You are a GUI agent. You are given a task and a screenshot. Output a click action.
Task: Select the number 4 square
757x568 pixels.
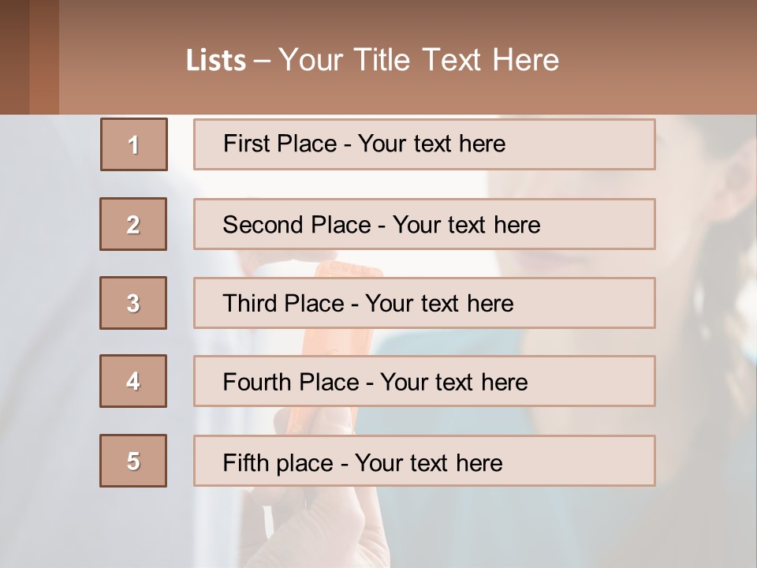pyautogui.click(x=133, y=381)
